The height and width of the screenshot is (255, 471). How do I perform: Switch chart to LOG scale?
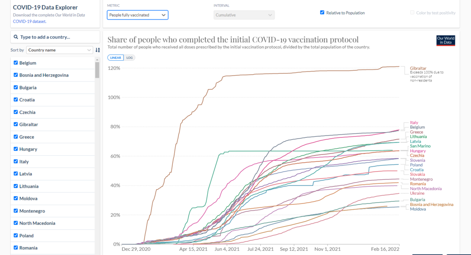[130, 57]
